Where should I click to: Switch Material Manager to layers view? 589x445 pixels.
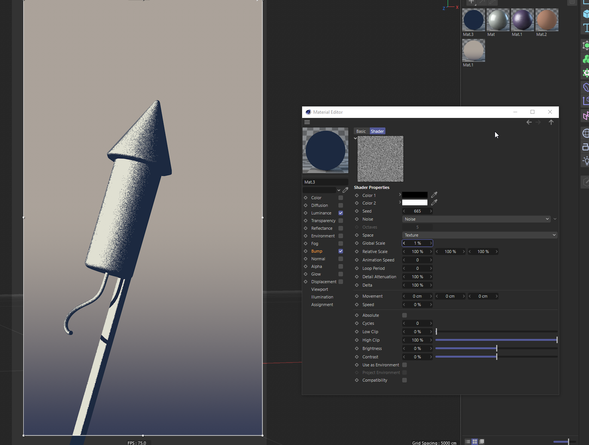(482, 442)
